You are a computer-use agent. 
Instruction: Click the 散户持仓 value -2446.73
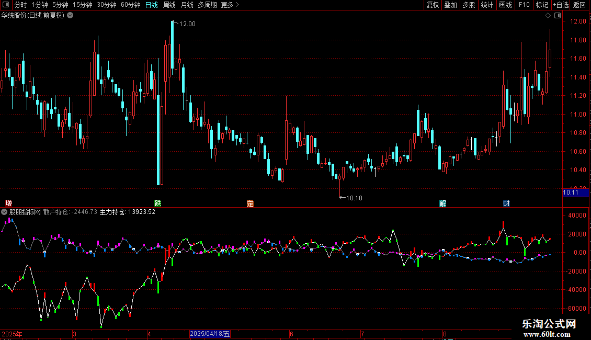[x=84, y=212]
